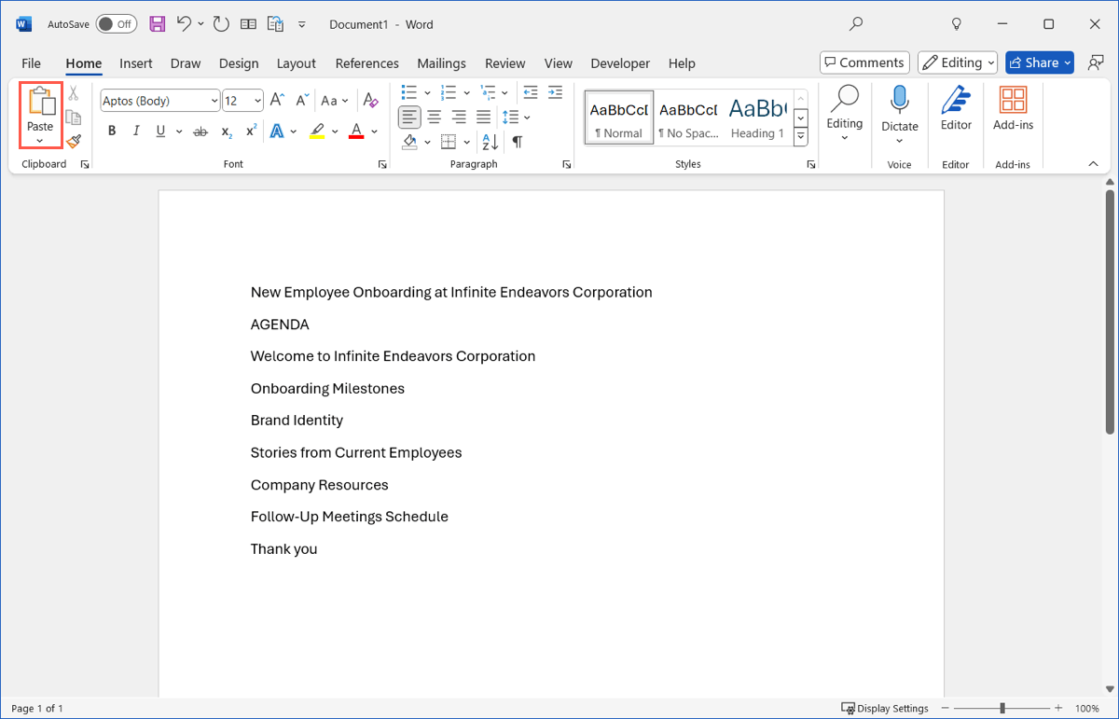Open the search magnifier in title bar
1119x719 pixels.
pyautogui.click(x=856, y=24)
